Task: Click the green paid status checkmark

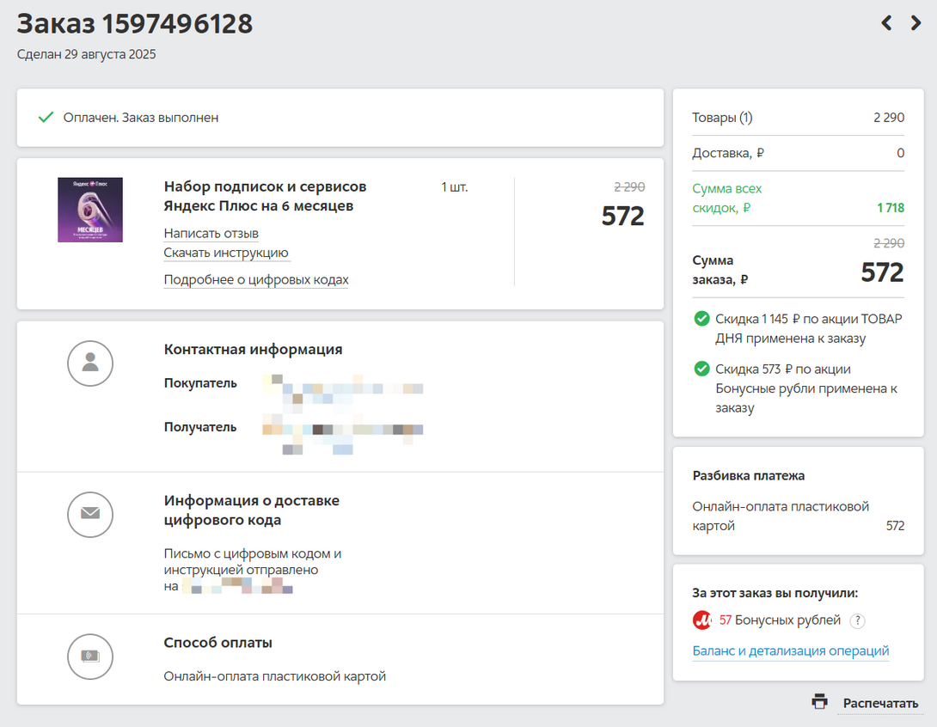Action: click(46, 118)
